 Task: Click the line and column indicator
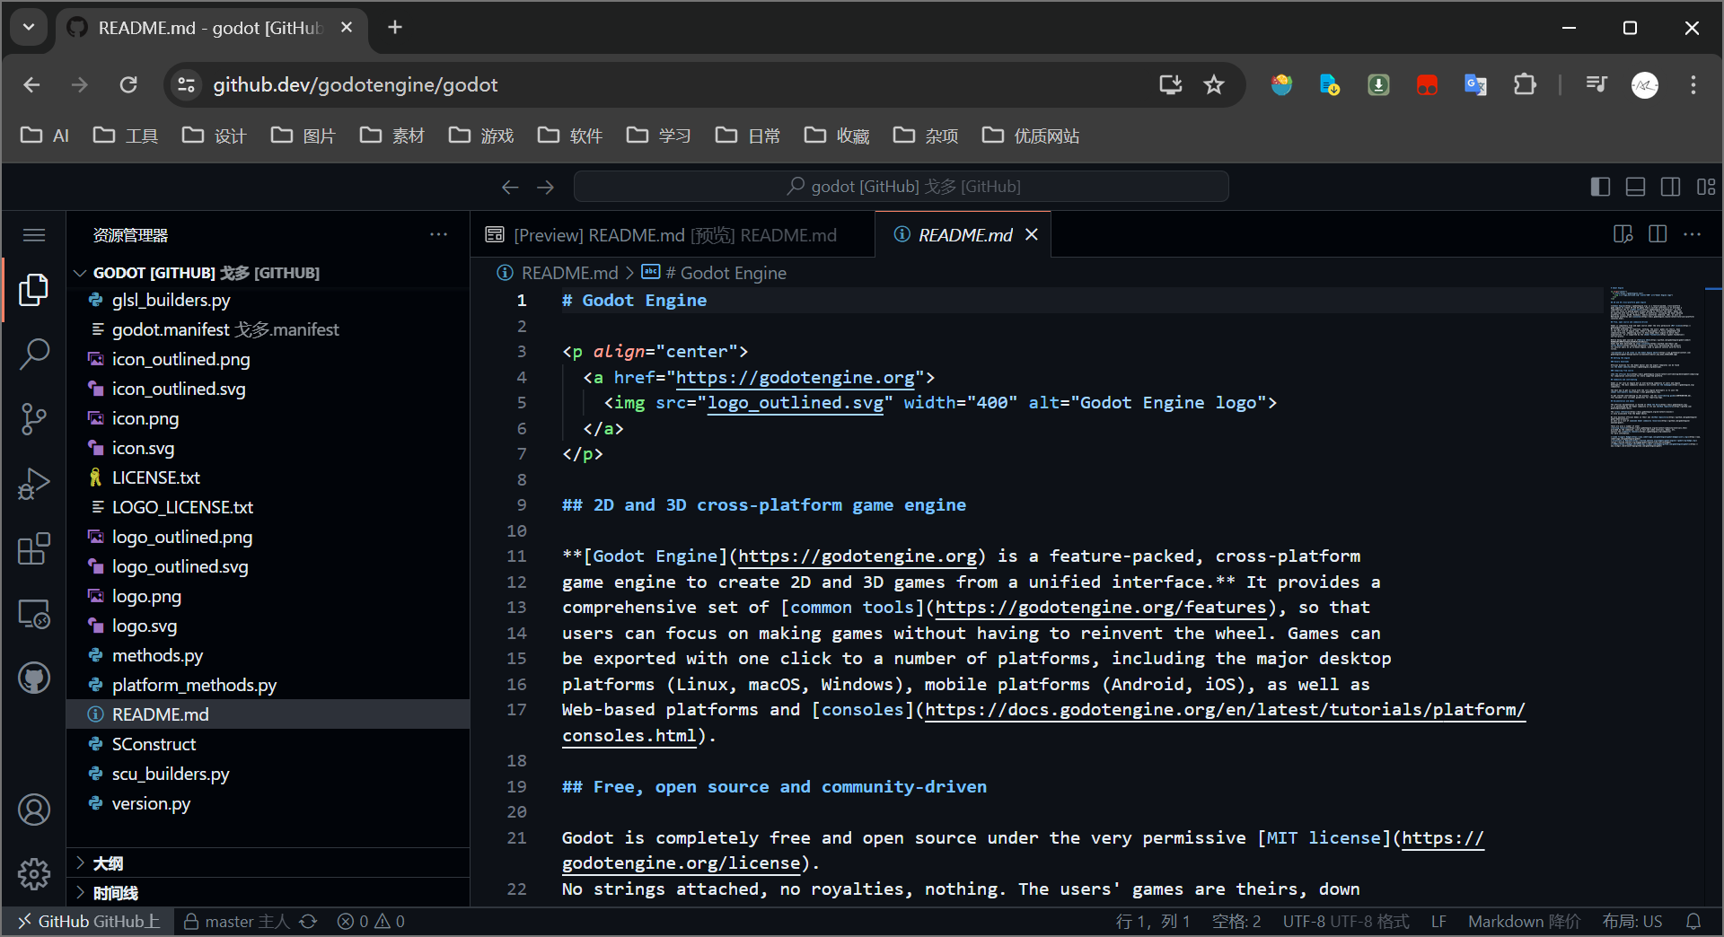coord(1152,922)
